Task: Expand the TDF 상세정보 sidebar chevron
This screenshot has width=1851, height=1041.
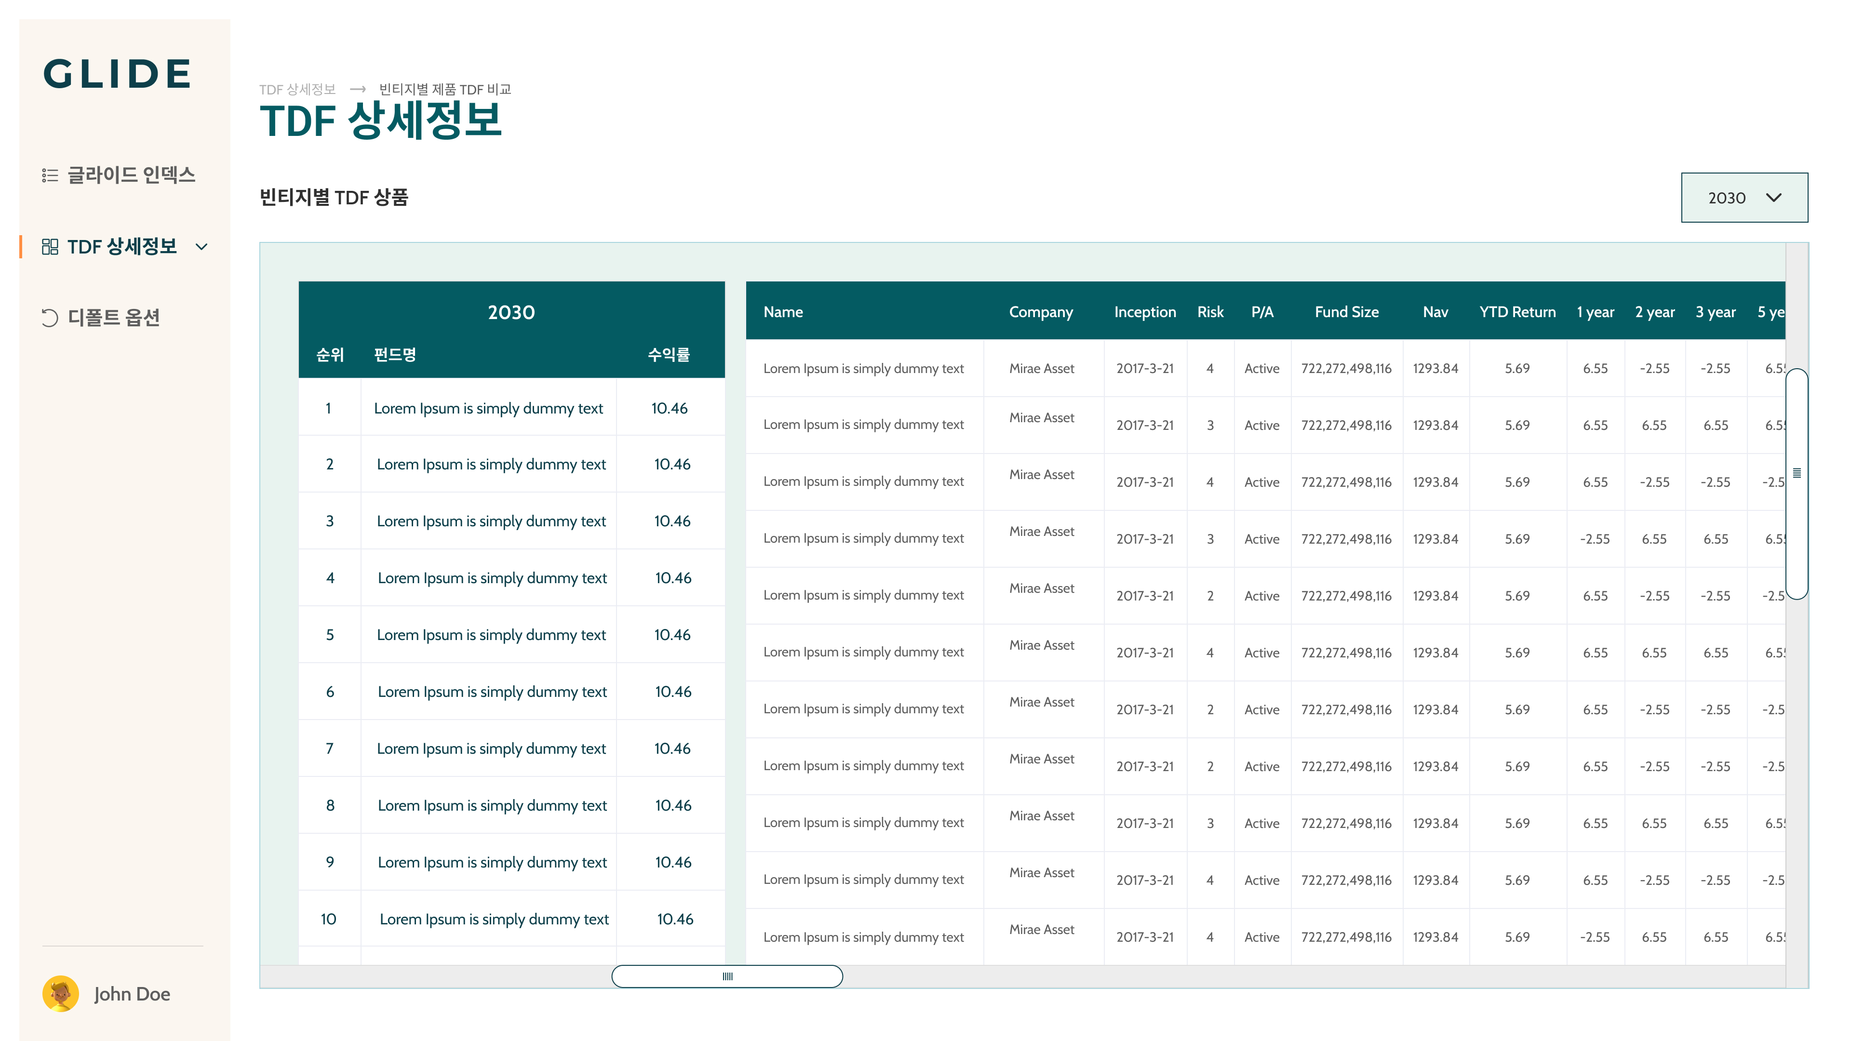Action: (202, 247)
